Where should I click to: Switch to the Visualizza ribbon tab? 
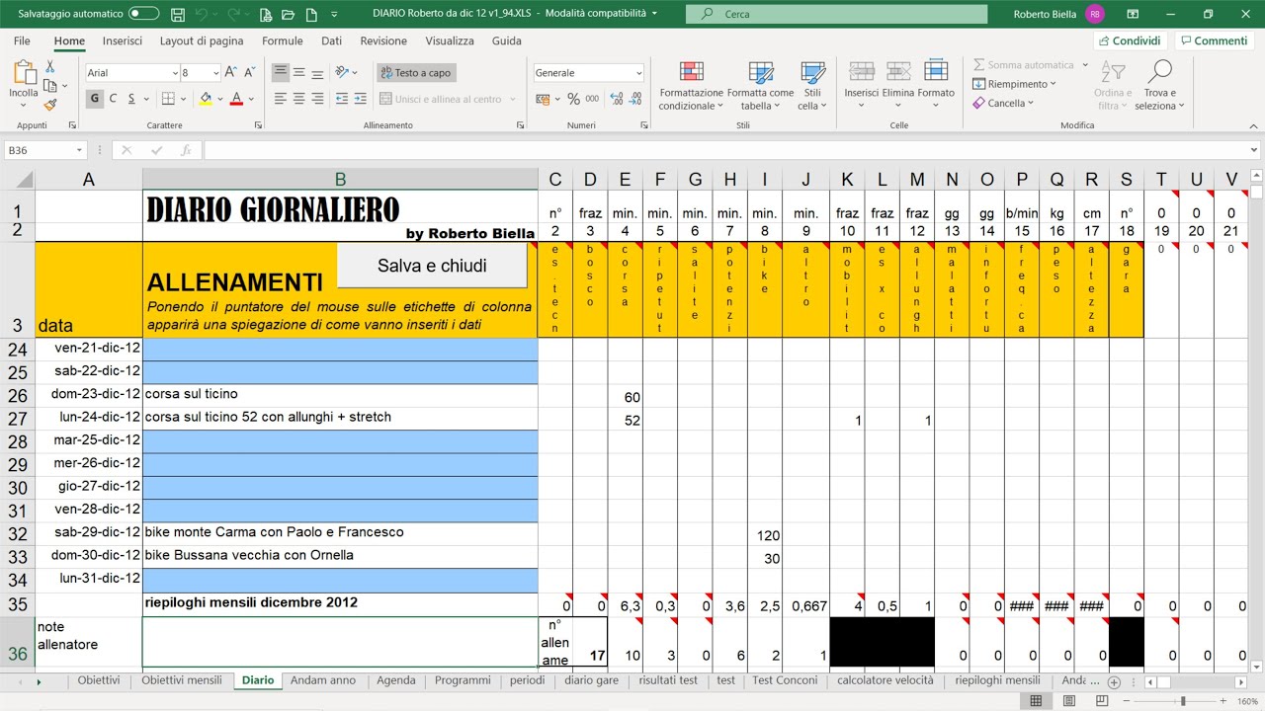[450, 40]
